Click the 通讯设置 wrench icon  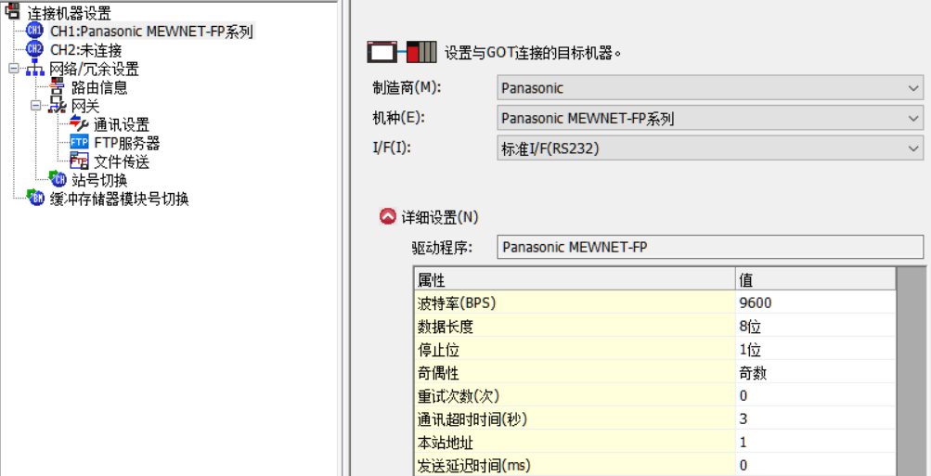coord(79,124)
